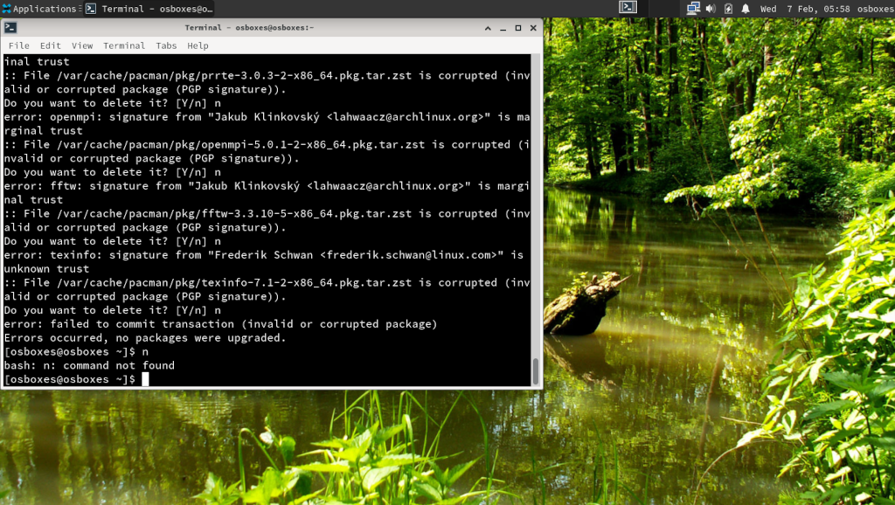Image resolution: width=895 pixels, height=505 pixels.
Task: Open the Tabs menu
Action: tap(166, 45)
